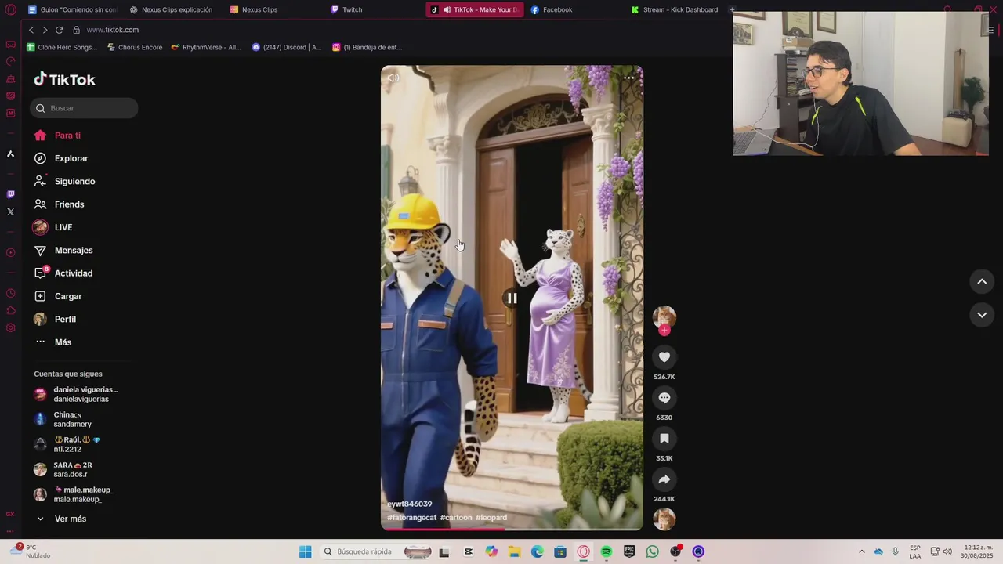Open the video's three-dot options menu
Viewport: 1003px width, 564px height.
tap(628, 78)
